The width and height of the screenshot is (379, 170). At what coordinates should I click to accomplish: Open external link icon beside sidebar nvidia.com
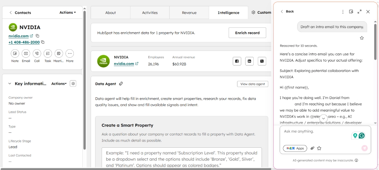pyautogui.click(x=32, y=36)
